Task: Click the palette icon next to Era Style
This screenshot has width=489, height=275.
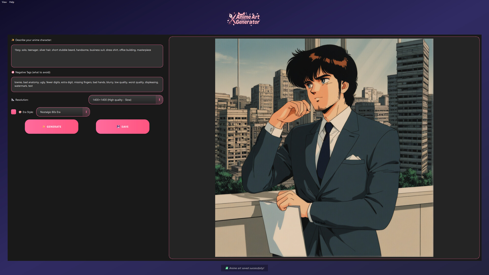Action: (20, 112)
